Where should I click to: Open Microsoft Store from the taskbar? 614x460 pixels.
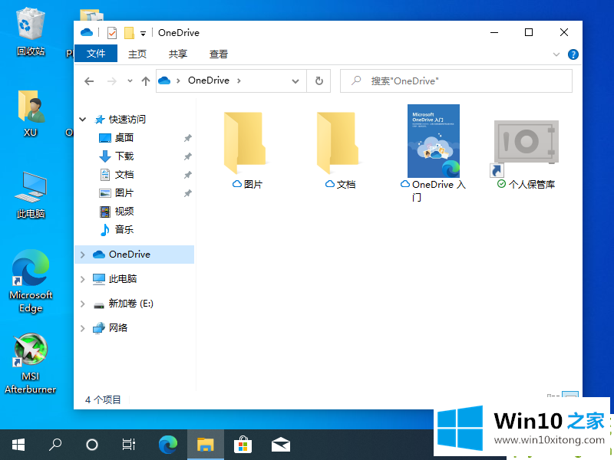pos(243,445)
